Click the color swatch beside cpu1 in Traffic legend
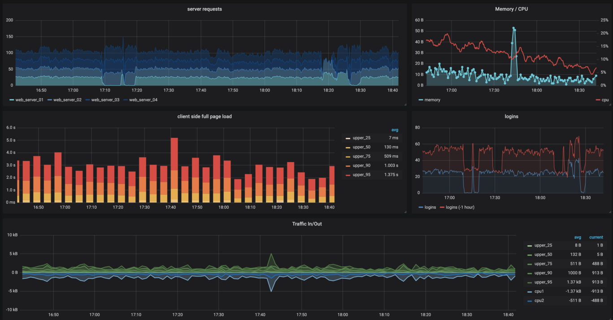The height and width of the screenshot is (320, 613). (530, 292)
